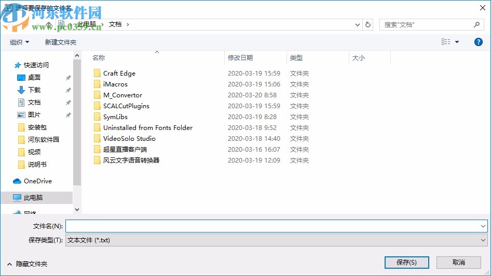491x276 pixels.
Task: Select the iMacros folder
Action: 115,84
